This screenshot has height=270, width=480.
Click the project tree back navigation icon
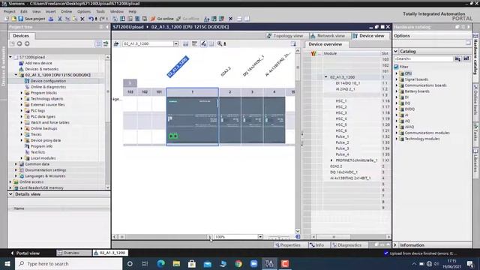click(19, 43)
